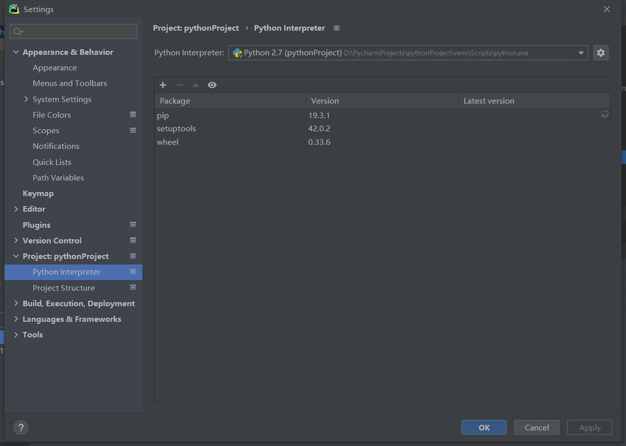
Task: Sort by Version column header
Action: point(382,101)
